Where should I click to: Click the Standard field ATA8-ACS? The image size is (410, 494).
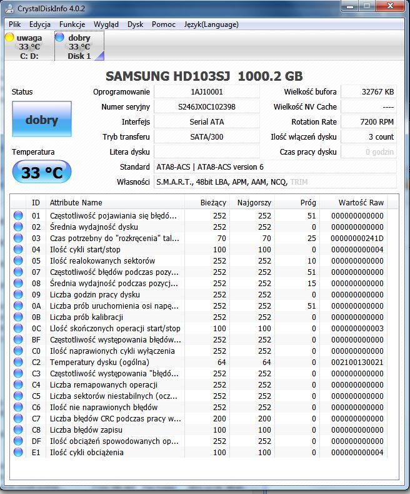coord(275,167)
